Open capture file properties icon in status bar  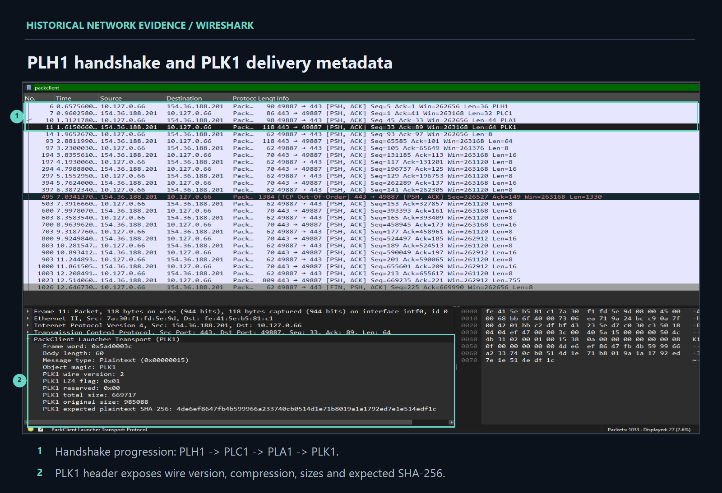41,429
